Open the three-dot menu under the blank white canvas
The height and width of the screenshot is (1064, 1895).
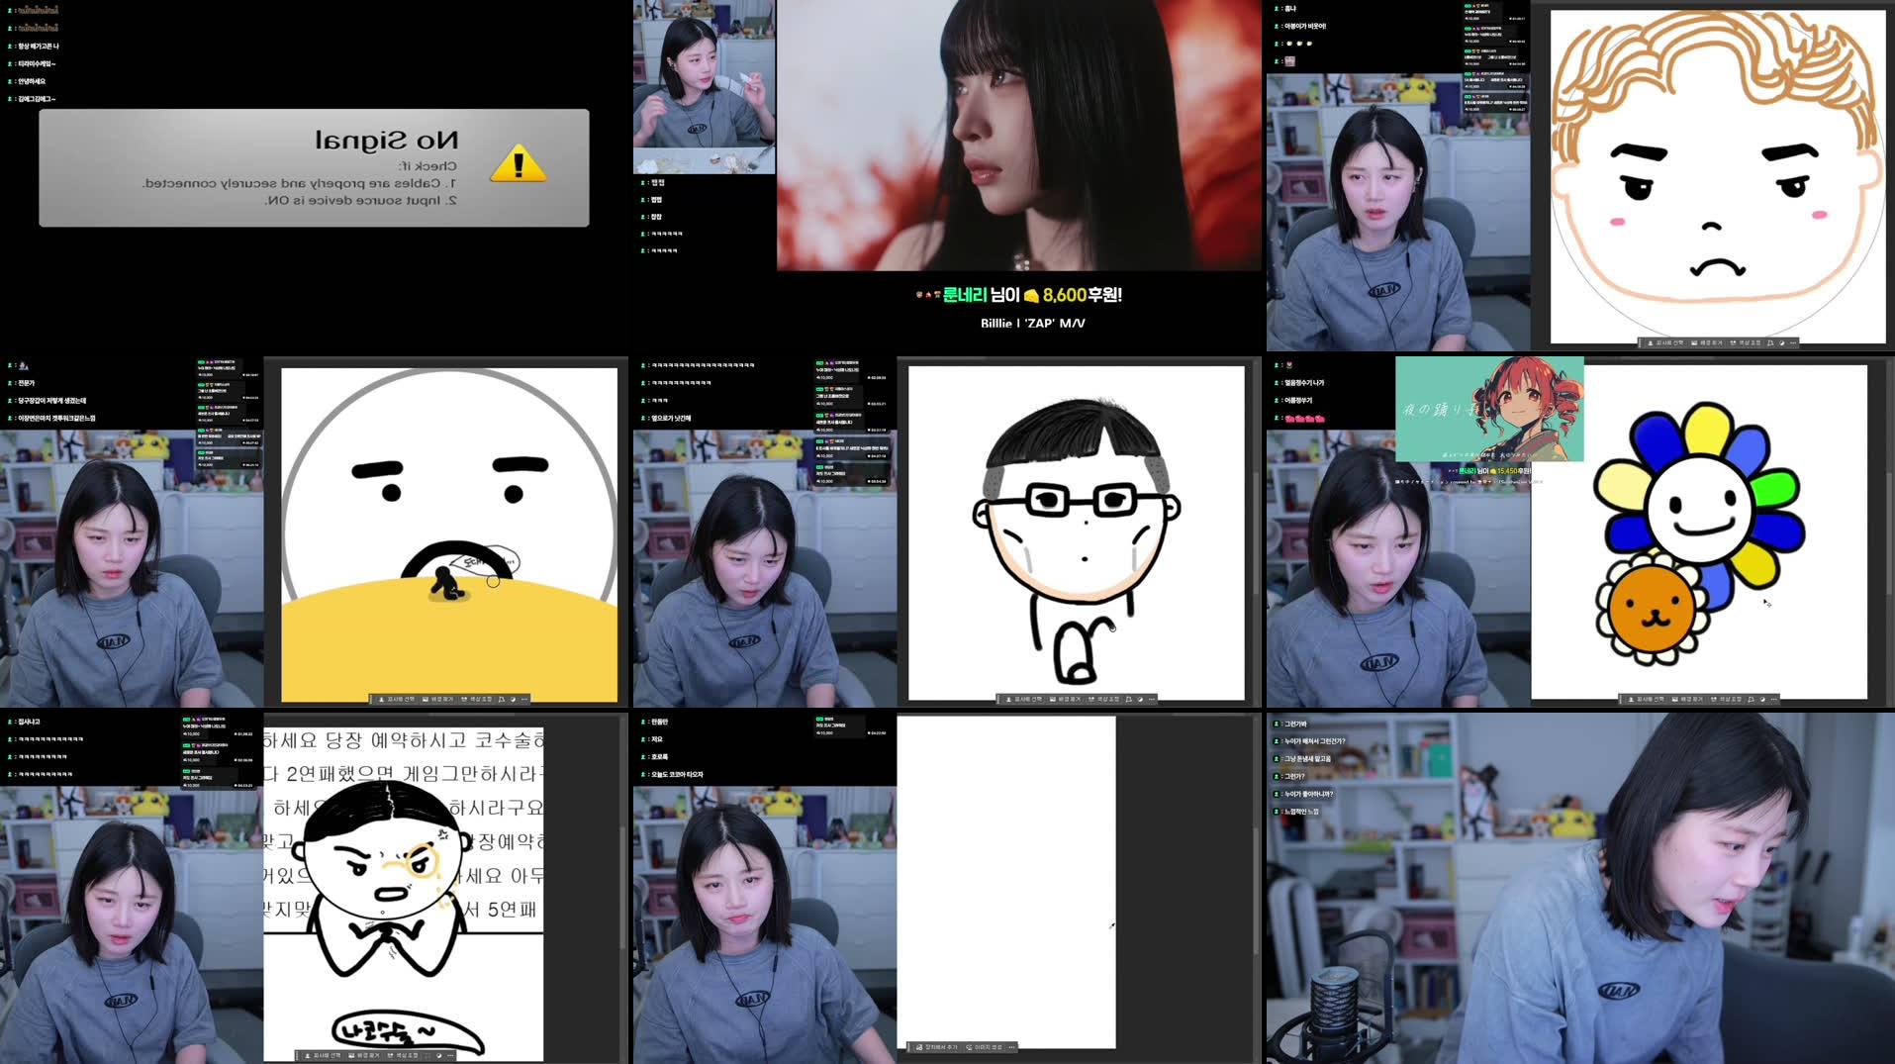click(x=1011, y=1047)
